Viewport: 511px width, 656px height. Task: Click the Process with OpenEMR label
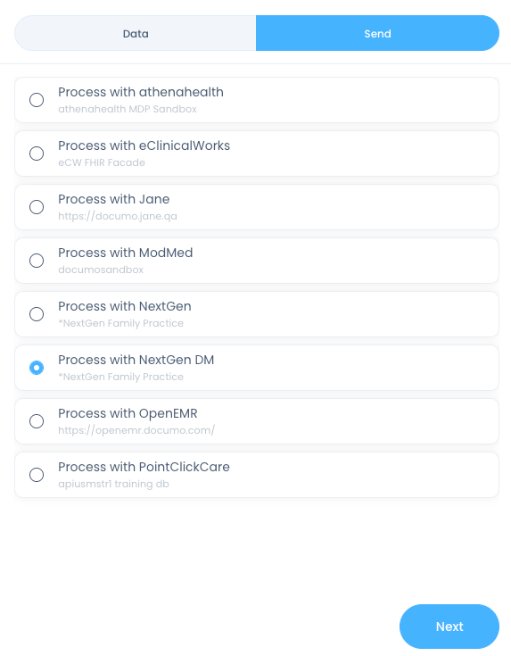(128, 413)
